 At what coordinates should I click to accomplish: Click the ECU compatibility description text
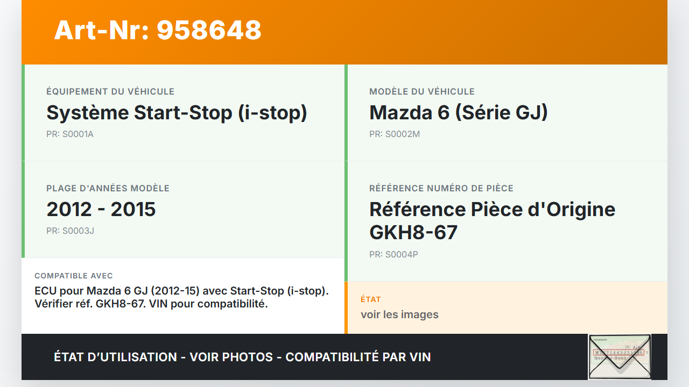coord(181,297)
